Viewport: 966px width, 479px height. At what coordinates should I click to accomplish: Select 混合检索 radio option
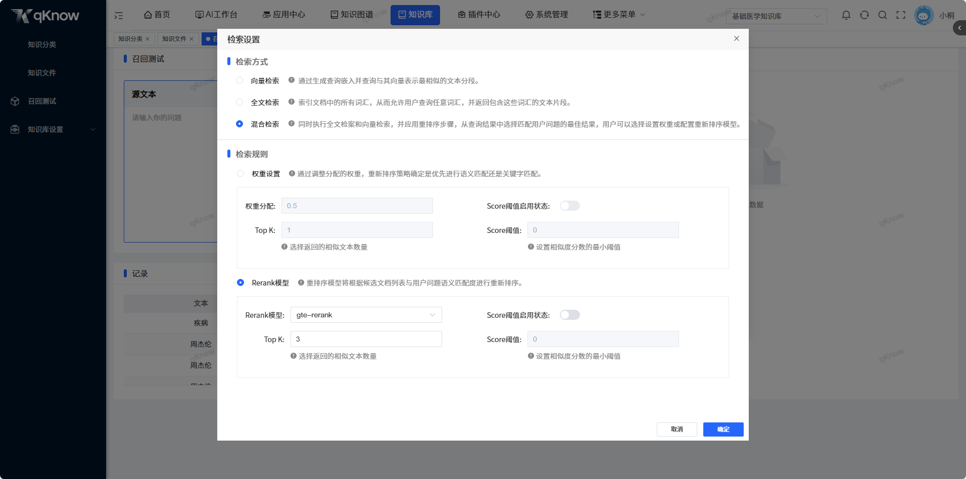click(239, 124)
